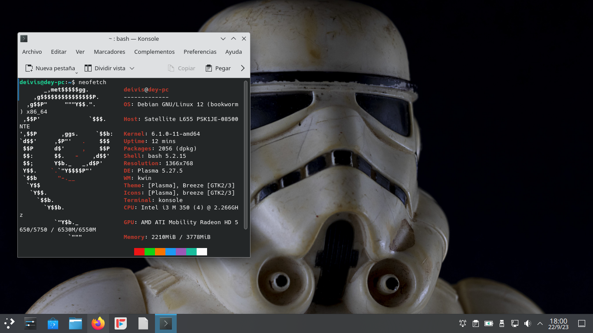The height and width of the screenshot is (333, 593).
Task: Click the 'Resolution: 1366x768' line
Action: click(x=158, y=163)
